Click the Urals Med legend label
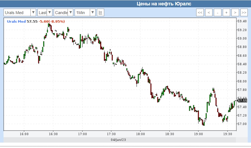 16,21
